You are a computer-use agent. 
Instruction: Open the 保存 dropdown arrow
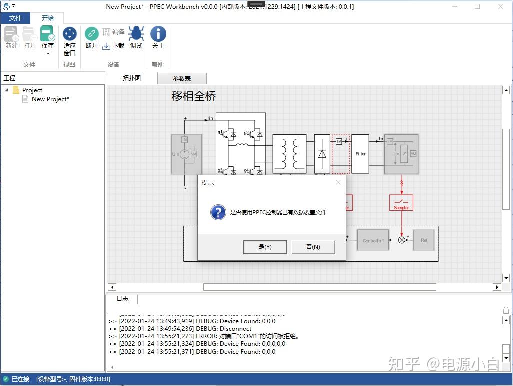[48, 53]
